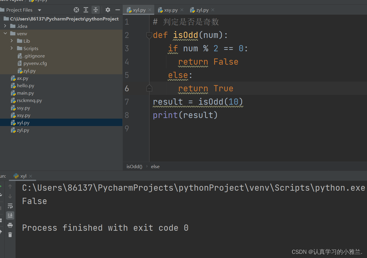Hide the project panel with minus icon
367x258 pixels.
click(x=118, y=10)
